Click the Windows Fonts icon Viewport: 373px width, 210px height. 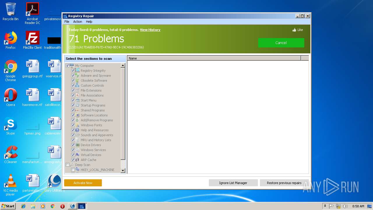78,125
